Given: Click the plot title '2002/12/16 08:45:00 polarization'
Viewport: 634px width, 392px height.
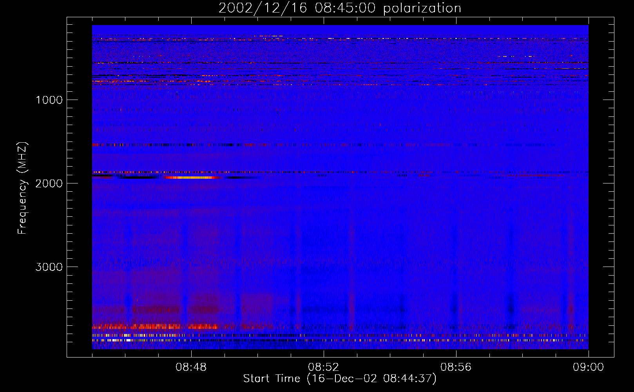Looking at the screenshot, I should tap(340, 8).
